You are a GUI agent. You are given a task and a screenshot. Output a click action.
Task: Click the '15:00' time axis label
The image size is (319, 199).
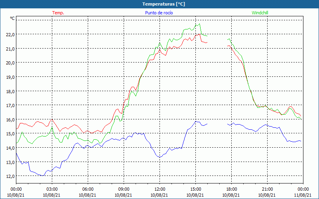point(195,189)
